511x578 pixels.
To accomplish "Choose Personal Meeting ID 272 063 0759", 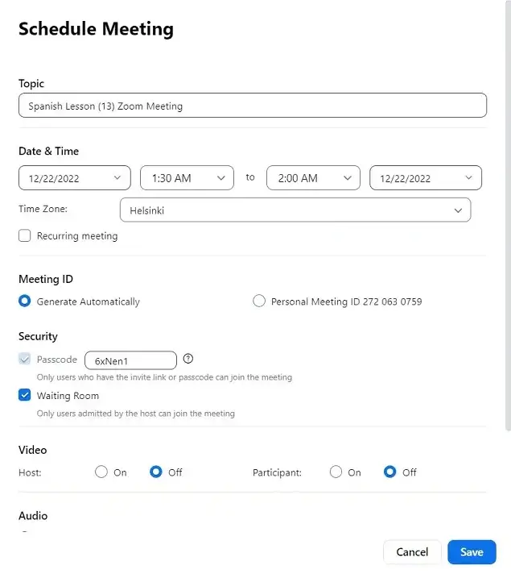I will [x=259, y=301].
